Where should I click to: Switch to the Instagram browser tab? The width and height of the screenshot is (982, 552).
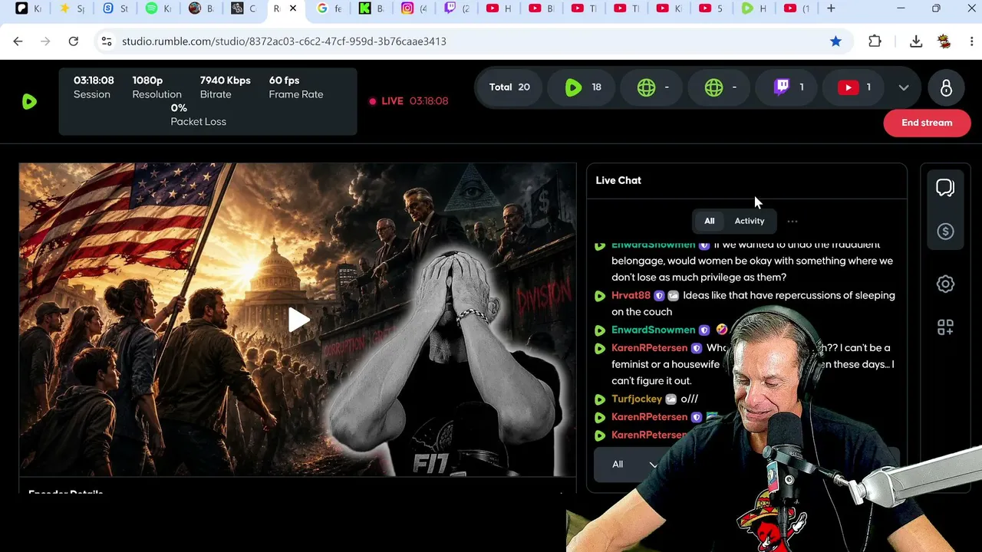(415, 8)
